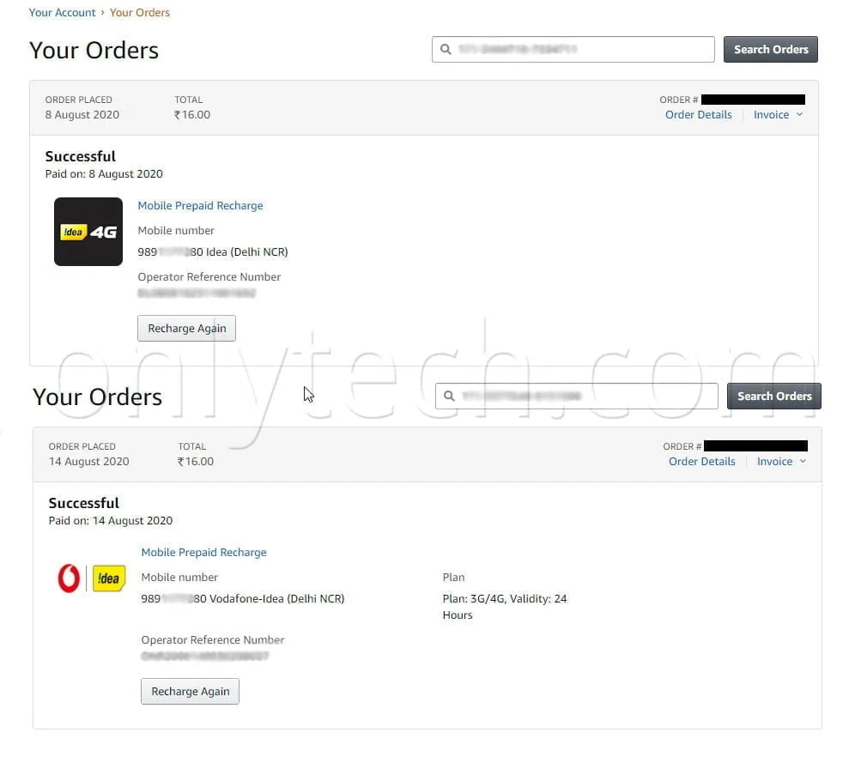Screen dimensions: 855x769
Task: Open Order Details for 8 August order
Action: [x=699, y=114]
